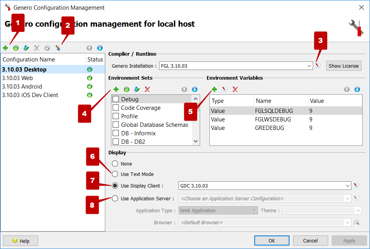Click the Cancel button
This screenshot has height=249, width=370.
(310, 240)
